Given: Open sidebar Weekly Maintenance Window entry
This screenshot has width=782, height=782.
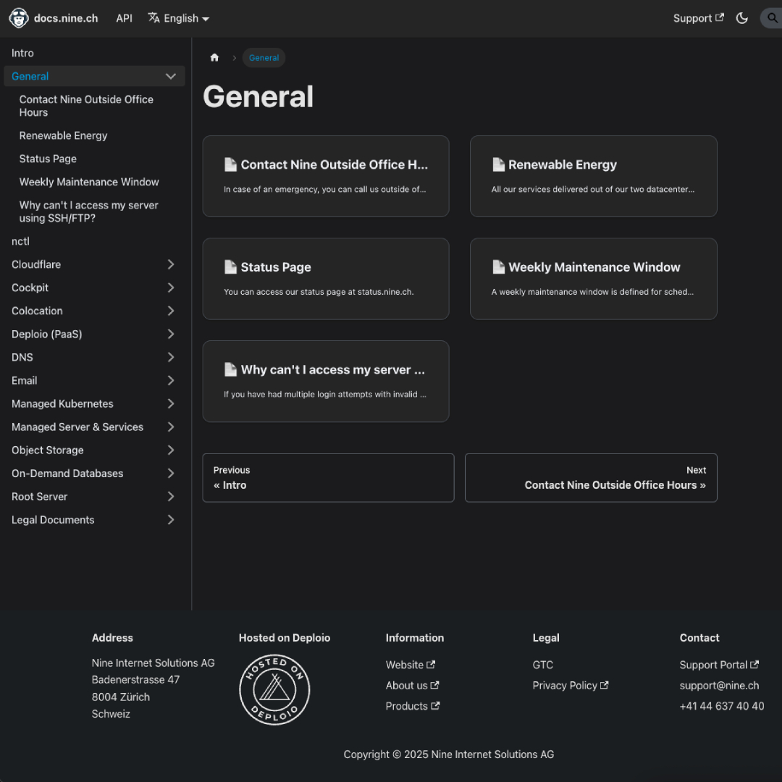Looking at the screenshot, I should (98, 182).
